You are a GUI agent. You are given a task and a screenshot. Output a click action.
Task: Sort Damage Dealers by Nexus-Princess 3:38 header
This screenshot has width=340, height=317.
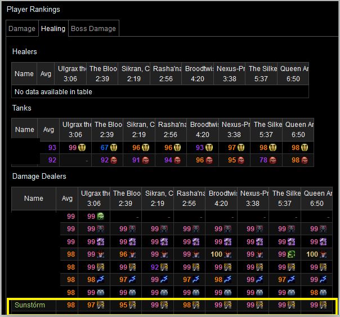[253, 199]
